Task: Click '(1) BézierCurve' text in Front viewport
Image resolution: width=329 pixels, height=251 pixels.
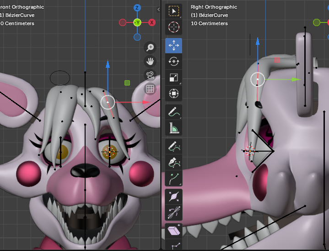Action: pyautogui.click(x=17, y=15)
